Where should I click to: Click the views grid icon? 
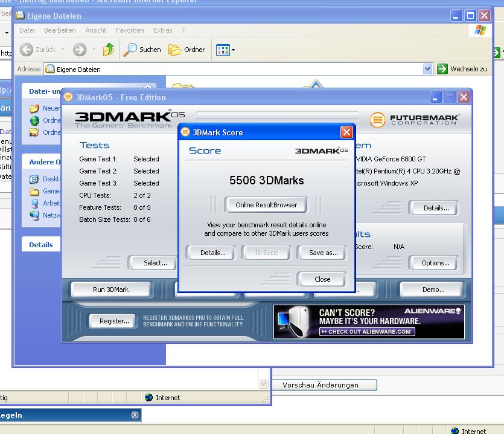tap(223, 50)
